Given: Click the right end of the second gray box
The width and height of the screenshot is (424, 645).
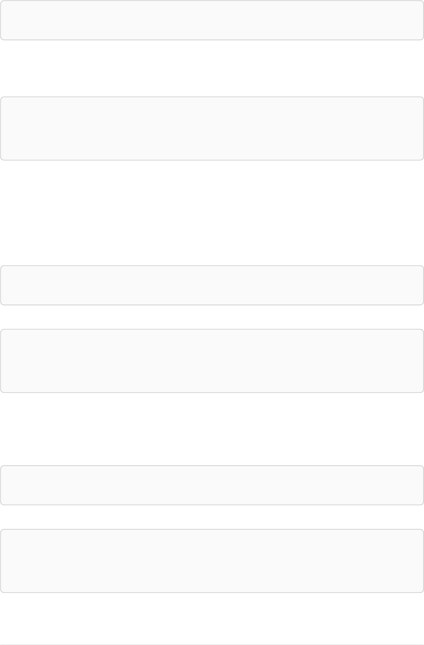Looking at the screenshot, I should [416, 128].
